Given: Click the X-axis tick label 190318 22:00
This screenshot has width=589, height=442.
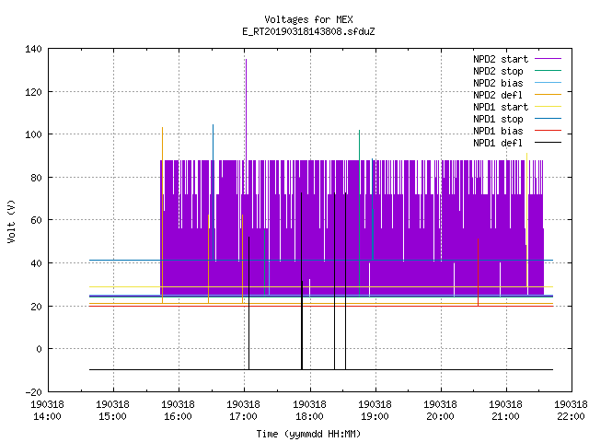Looking at the screenshot, I should click(x=571, y=411).
